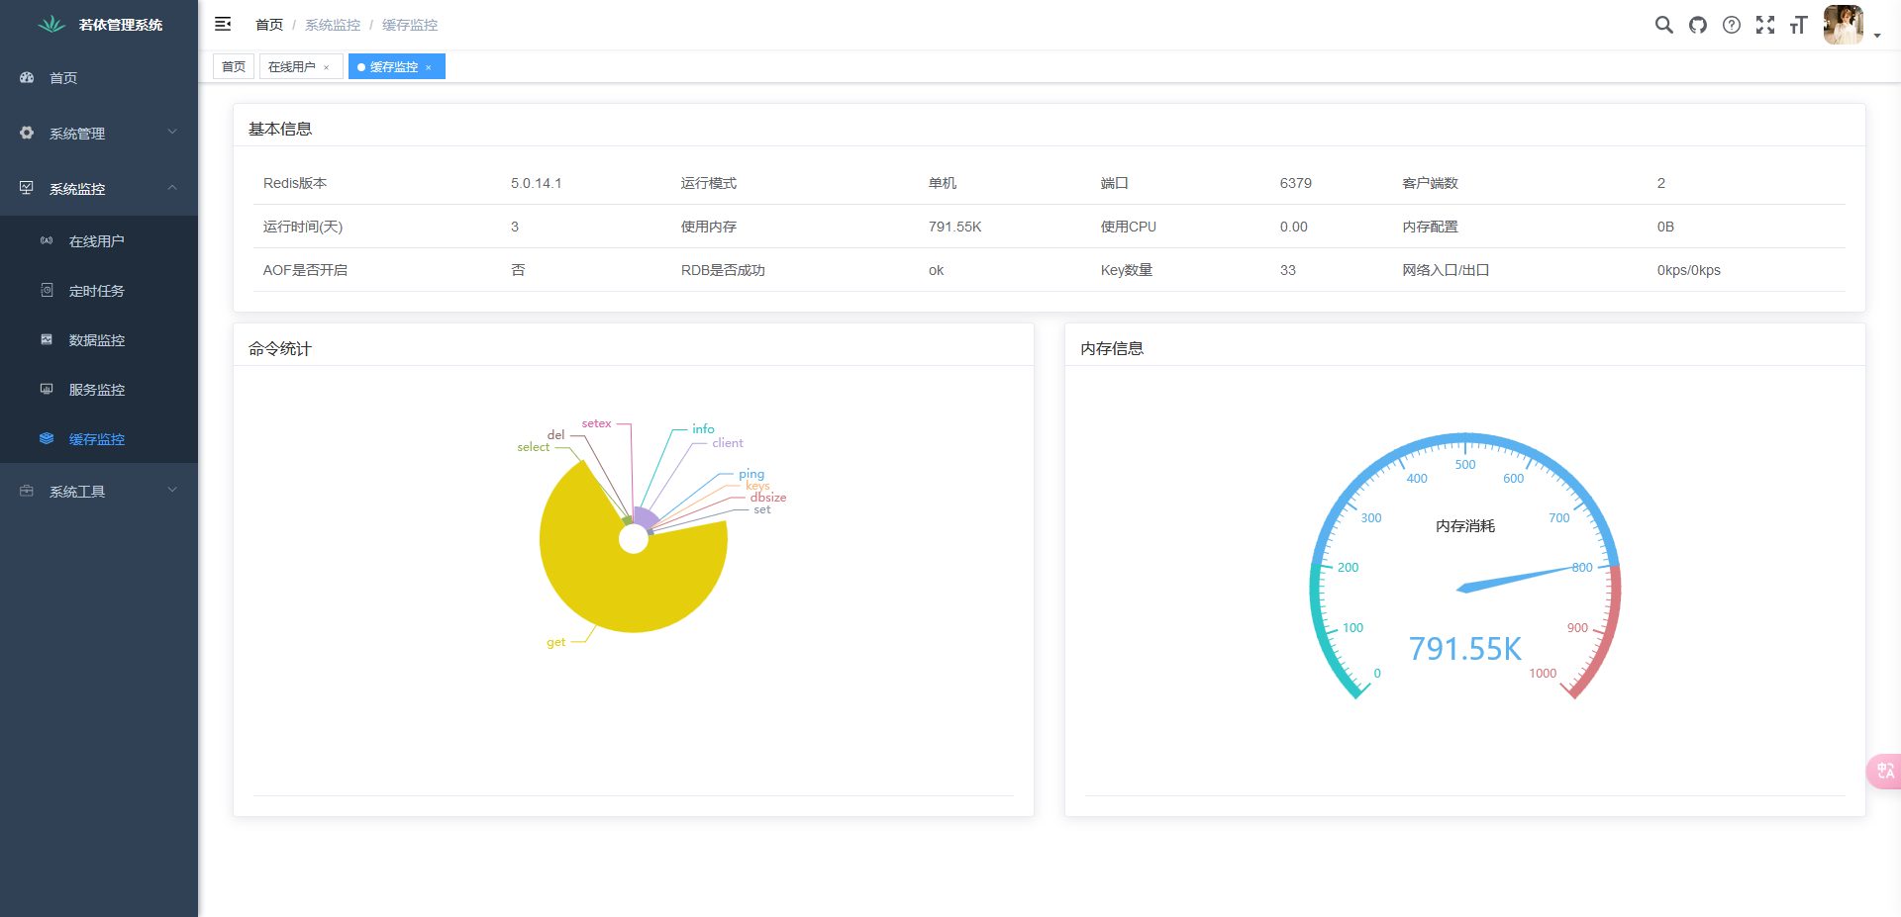Click the 若依管理系统 logo title
The image size is (1901, 917).
click(121, 25)
